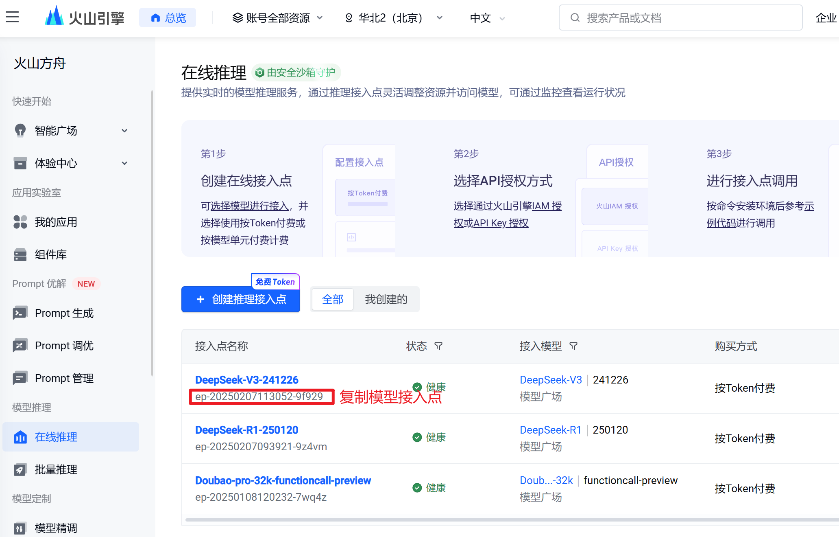
Task: Switch to the 我创建的 tab
Action: 386,299
